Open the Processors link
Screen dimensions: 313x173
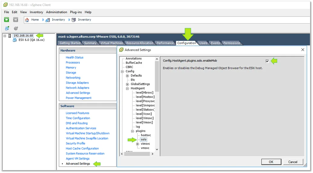pos(73,62)
